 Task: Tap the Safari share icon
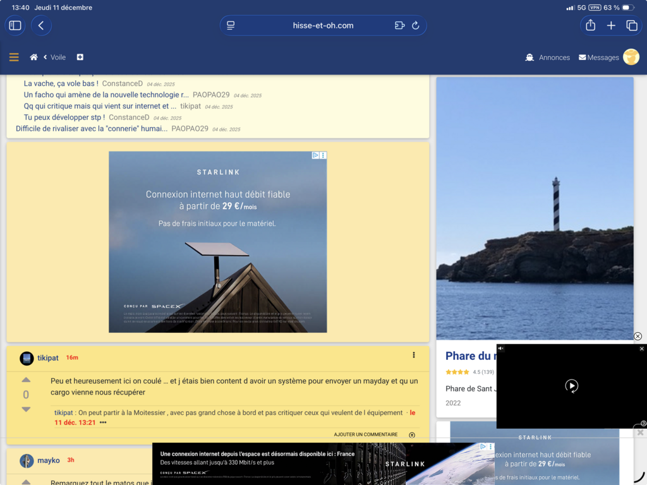[x=590, y=25]
